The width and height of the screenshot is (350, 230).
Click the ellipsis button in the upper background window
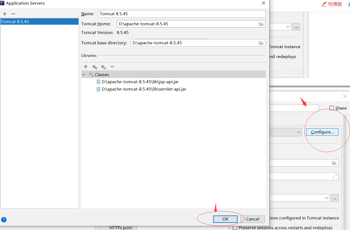296,27
